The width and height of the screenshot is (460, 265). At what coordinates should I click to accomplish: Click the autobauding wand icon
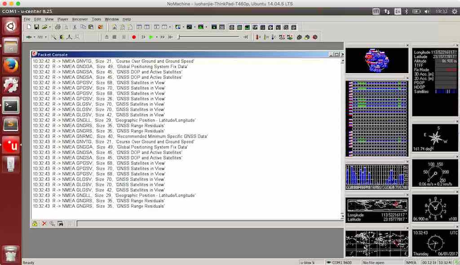coord(54,37)
